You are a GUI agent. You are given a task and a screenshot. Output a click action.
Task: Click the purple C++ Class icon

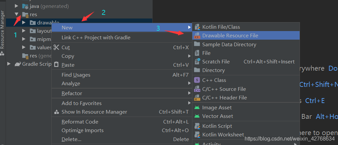[197, 80]
